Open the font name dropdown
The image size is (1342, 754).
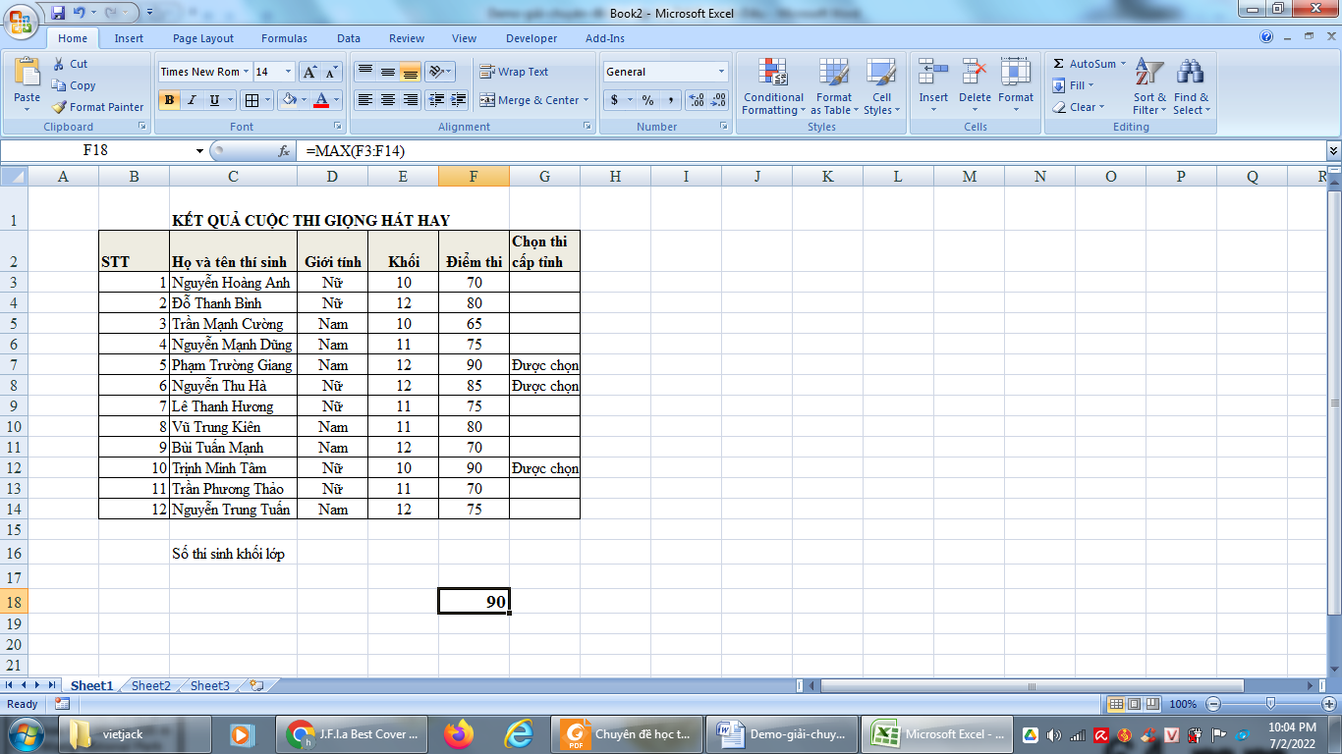[x=247, y=72]
